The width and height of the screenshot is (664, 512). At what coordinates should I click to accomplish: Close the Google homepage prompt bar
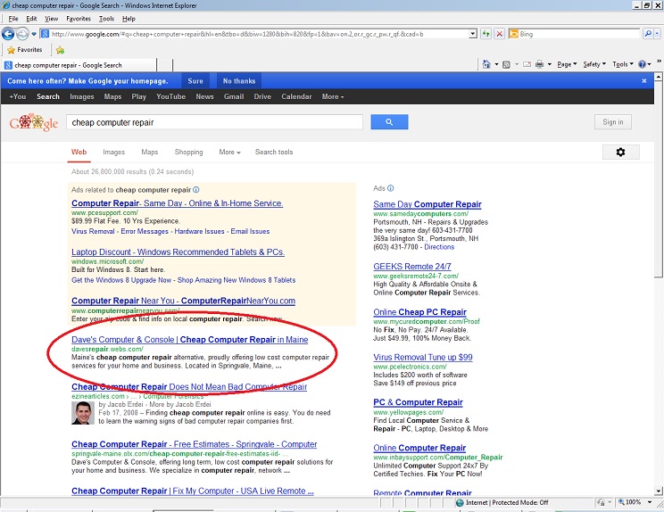click(x=644, y=81)
